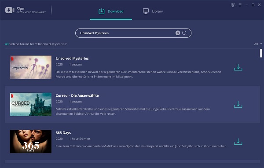This screenshot has width=264, height=168.
Task: Open settings via the gear icon
Action: pyautogui.click(x=233, y=5)
